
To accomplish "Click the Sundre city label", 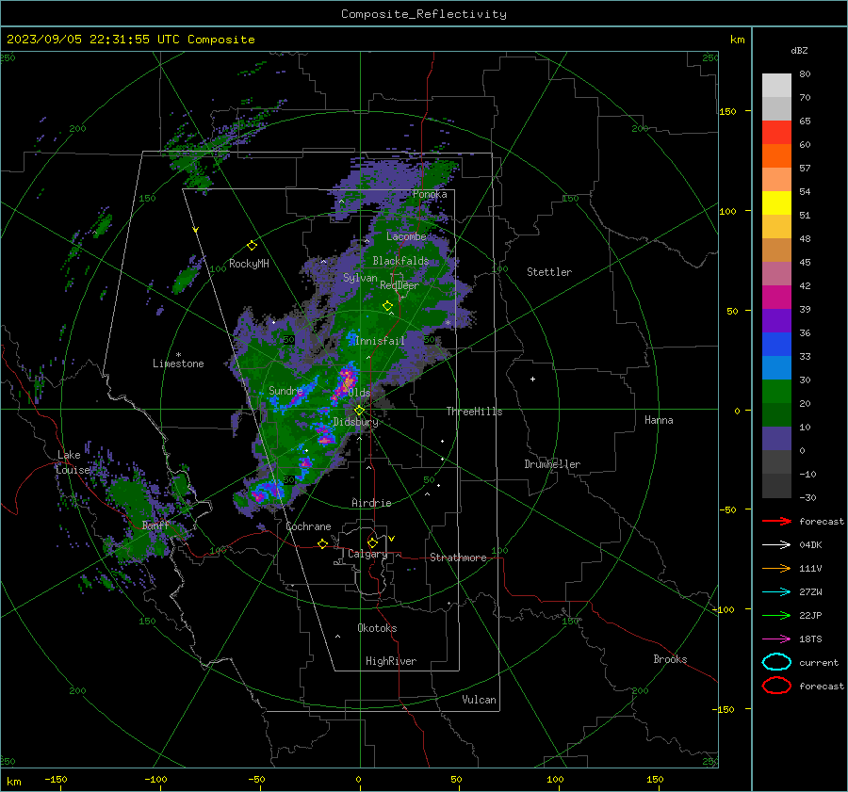I will click(285, 390).
